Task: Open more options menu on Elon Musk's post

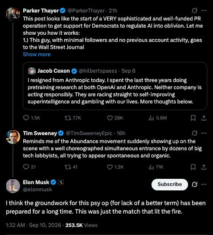Action: [x=204, y=184]
